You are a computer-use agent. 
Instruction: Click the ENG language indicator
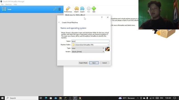point(162,98)
